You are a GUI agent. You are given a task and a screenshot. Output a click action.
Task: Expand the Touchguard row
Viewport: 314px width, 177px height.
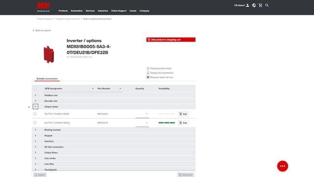coord(35,170)
